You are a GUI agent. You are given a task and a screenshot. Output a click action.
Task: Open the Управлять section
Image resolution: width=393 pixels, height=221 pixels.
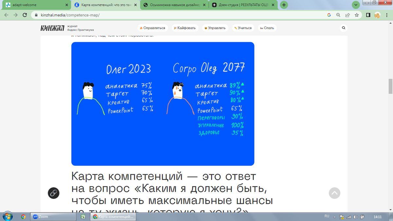pyautogui.click(x=215, y=28)
